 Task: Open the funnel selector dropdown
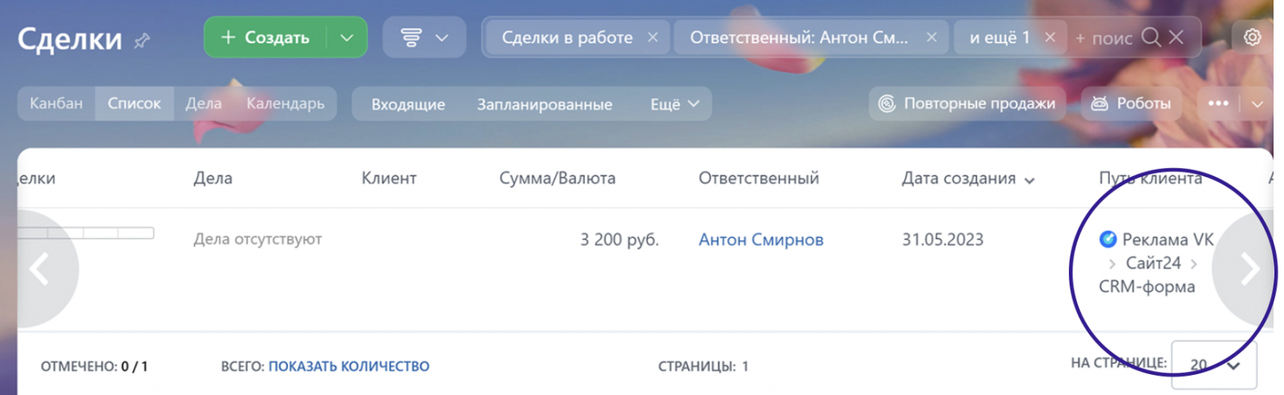[424, 38]
